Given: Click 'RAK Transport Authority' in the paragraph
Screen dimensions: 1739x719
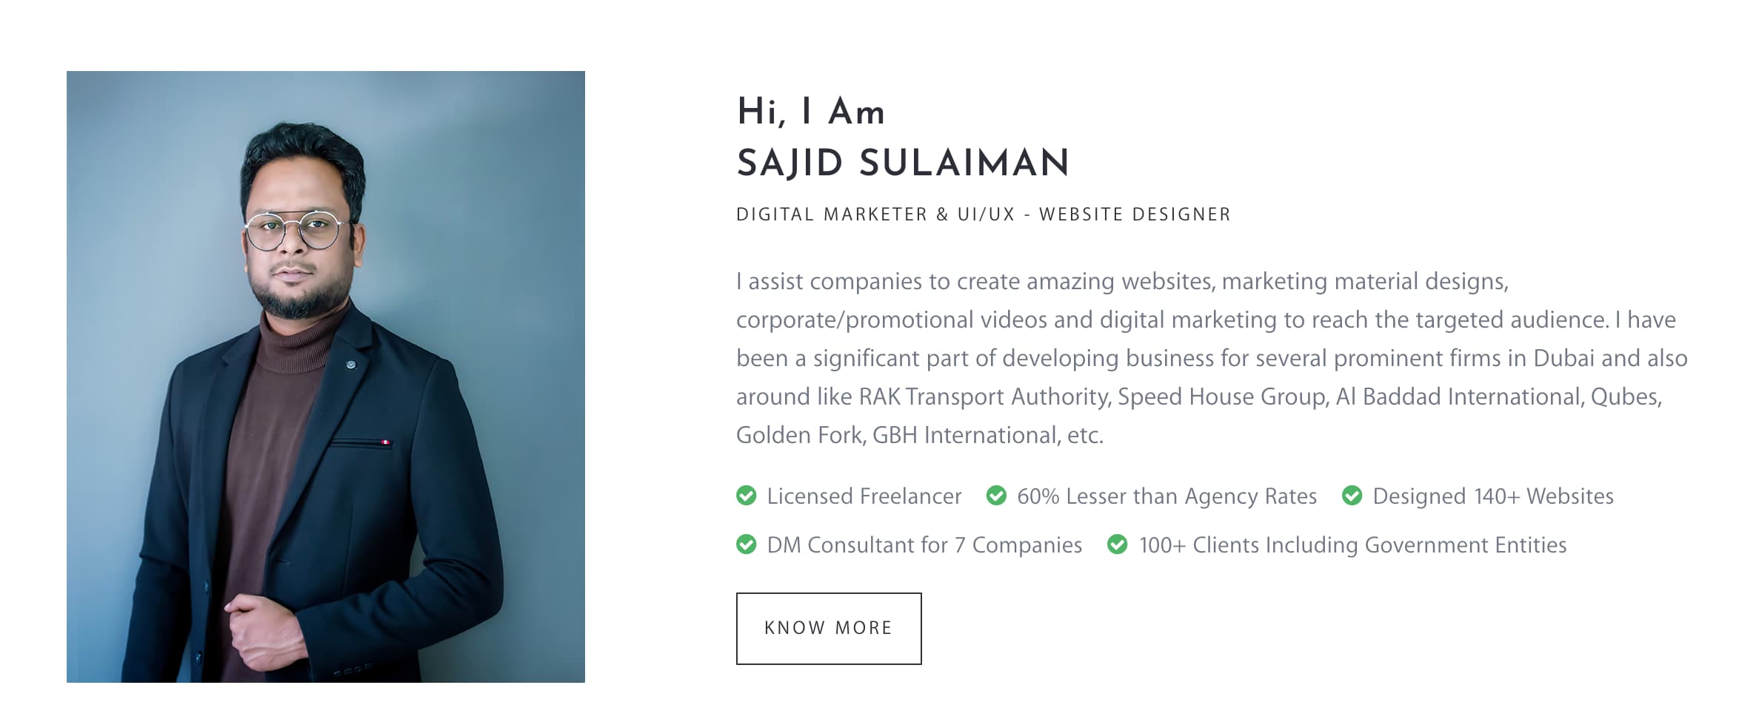Looking at the screenshot, I should point(984,397).
